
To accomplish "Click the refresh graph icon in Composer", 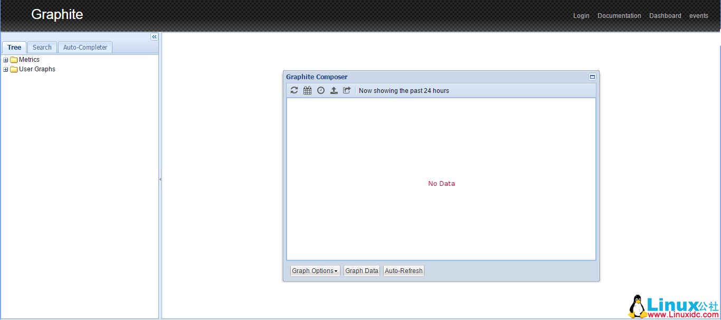I will click(x=295, y=90).
